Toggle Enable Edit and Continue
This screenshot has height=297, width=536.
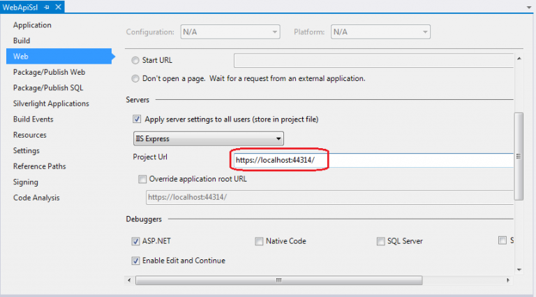pos(135,261)
